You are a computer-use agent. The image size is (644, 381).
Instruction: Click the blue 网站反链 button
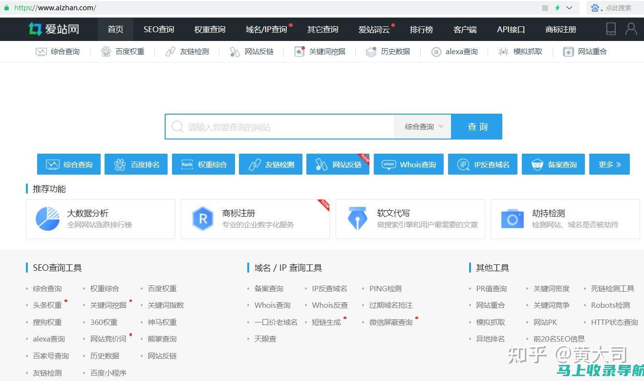tap(338, 164)
